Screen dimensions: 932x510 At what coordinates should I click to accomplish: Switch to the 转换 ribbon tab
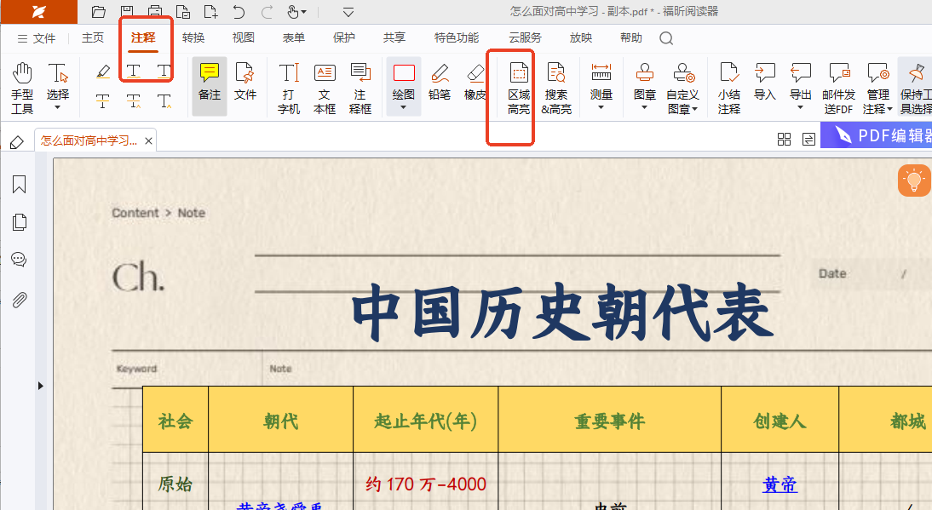193,38
